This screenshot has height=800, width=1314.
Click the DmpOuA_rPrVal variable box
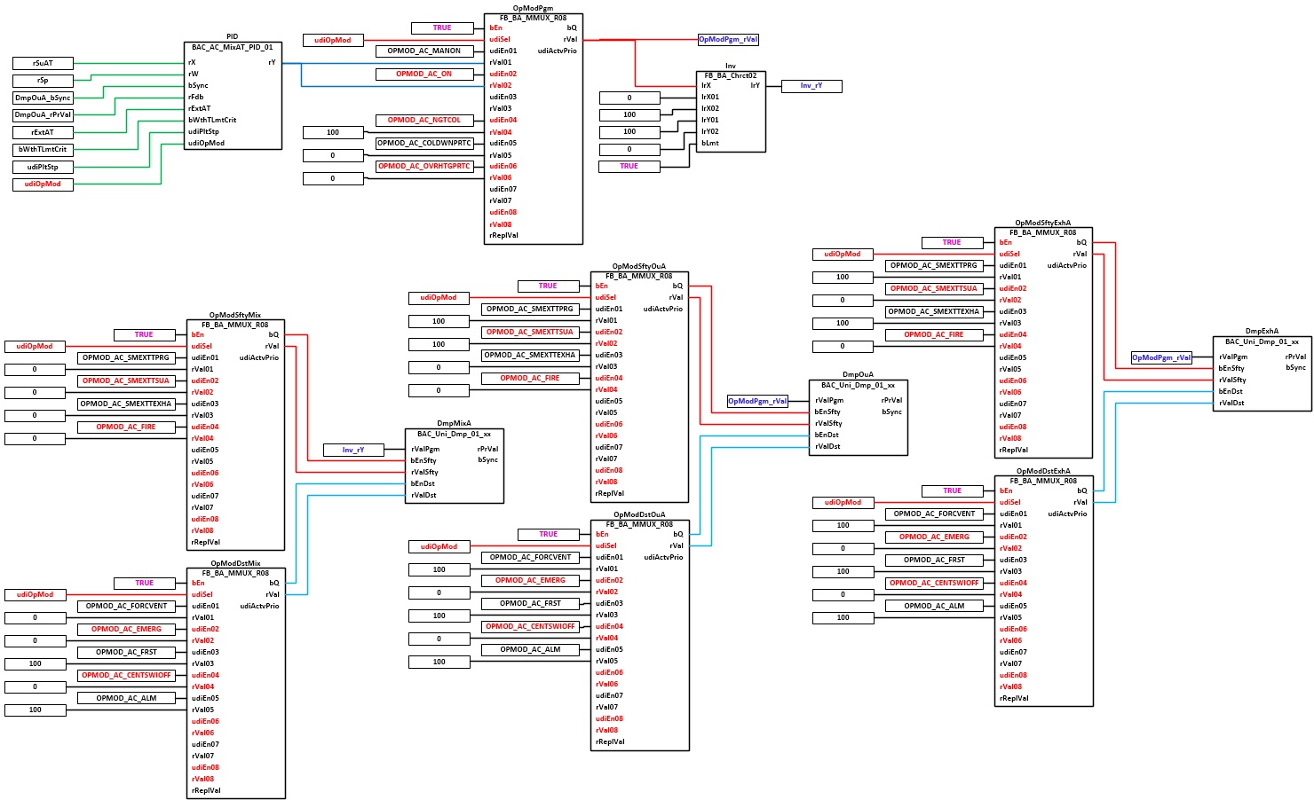click(43, 115)
